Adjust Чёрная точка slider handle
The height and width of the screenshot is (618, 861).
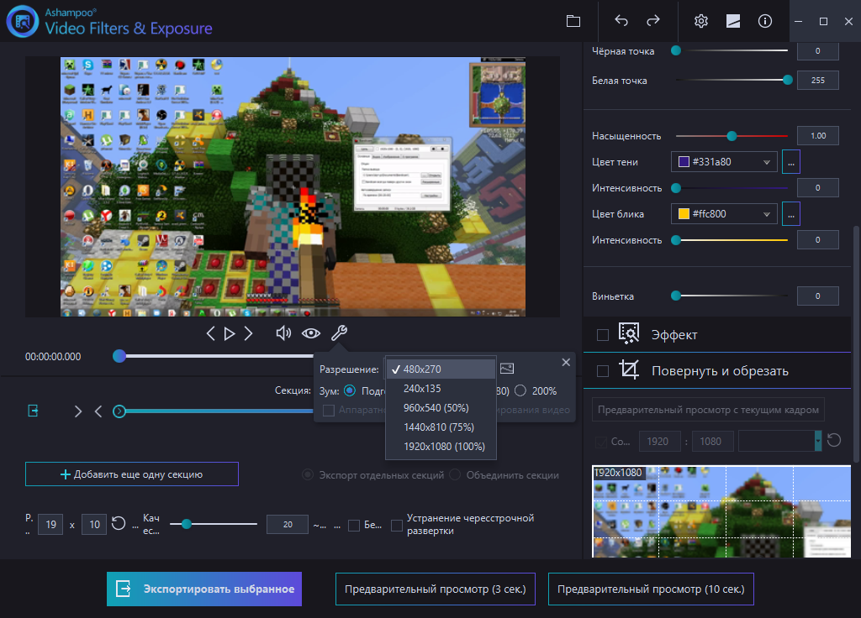676,50
